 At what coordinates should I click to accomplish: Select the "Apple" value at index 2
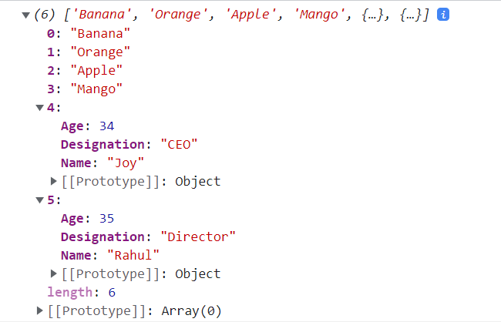coord(96,71)
